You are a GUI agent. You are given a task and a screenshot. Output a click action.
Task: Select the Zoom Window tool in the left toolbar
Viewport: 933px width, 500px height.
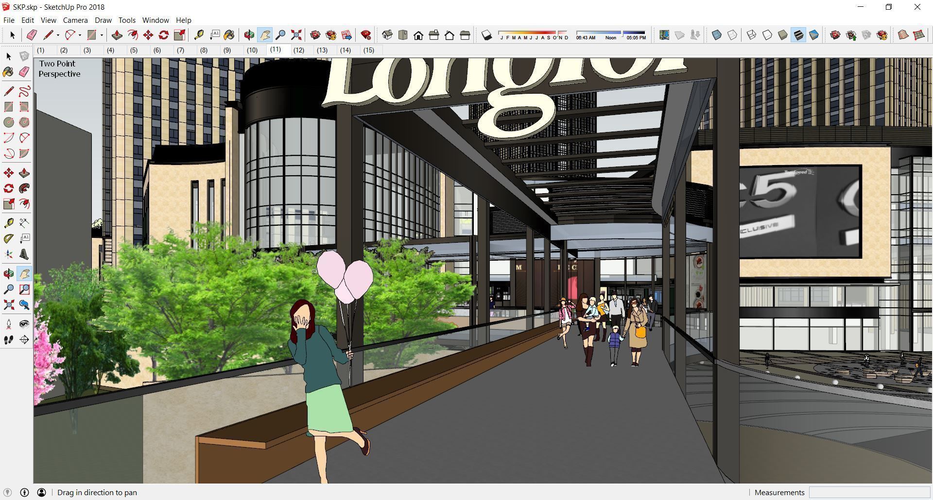coord(24,289)
